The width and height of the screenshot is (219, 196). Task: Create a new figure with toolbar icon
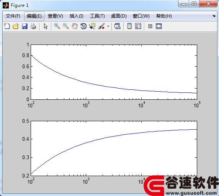click(7, 26)
